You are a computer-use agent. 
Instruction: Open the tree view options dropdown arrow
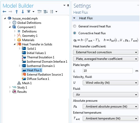tap(56, 12)
